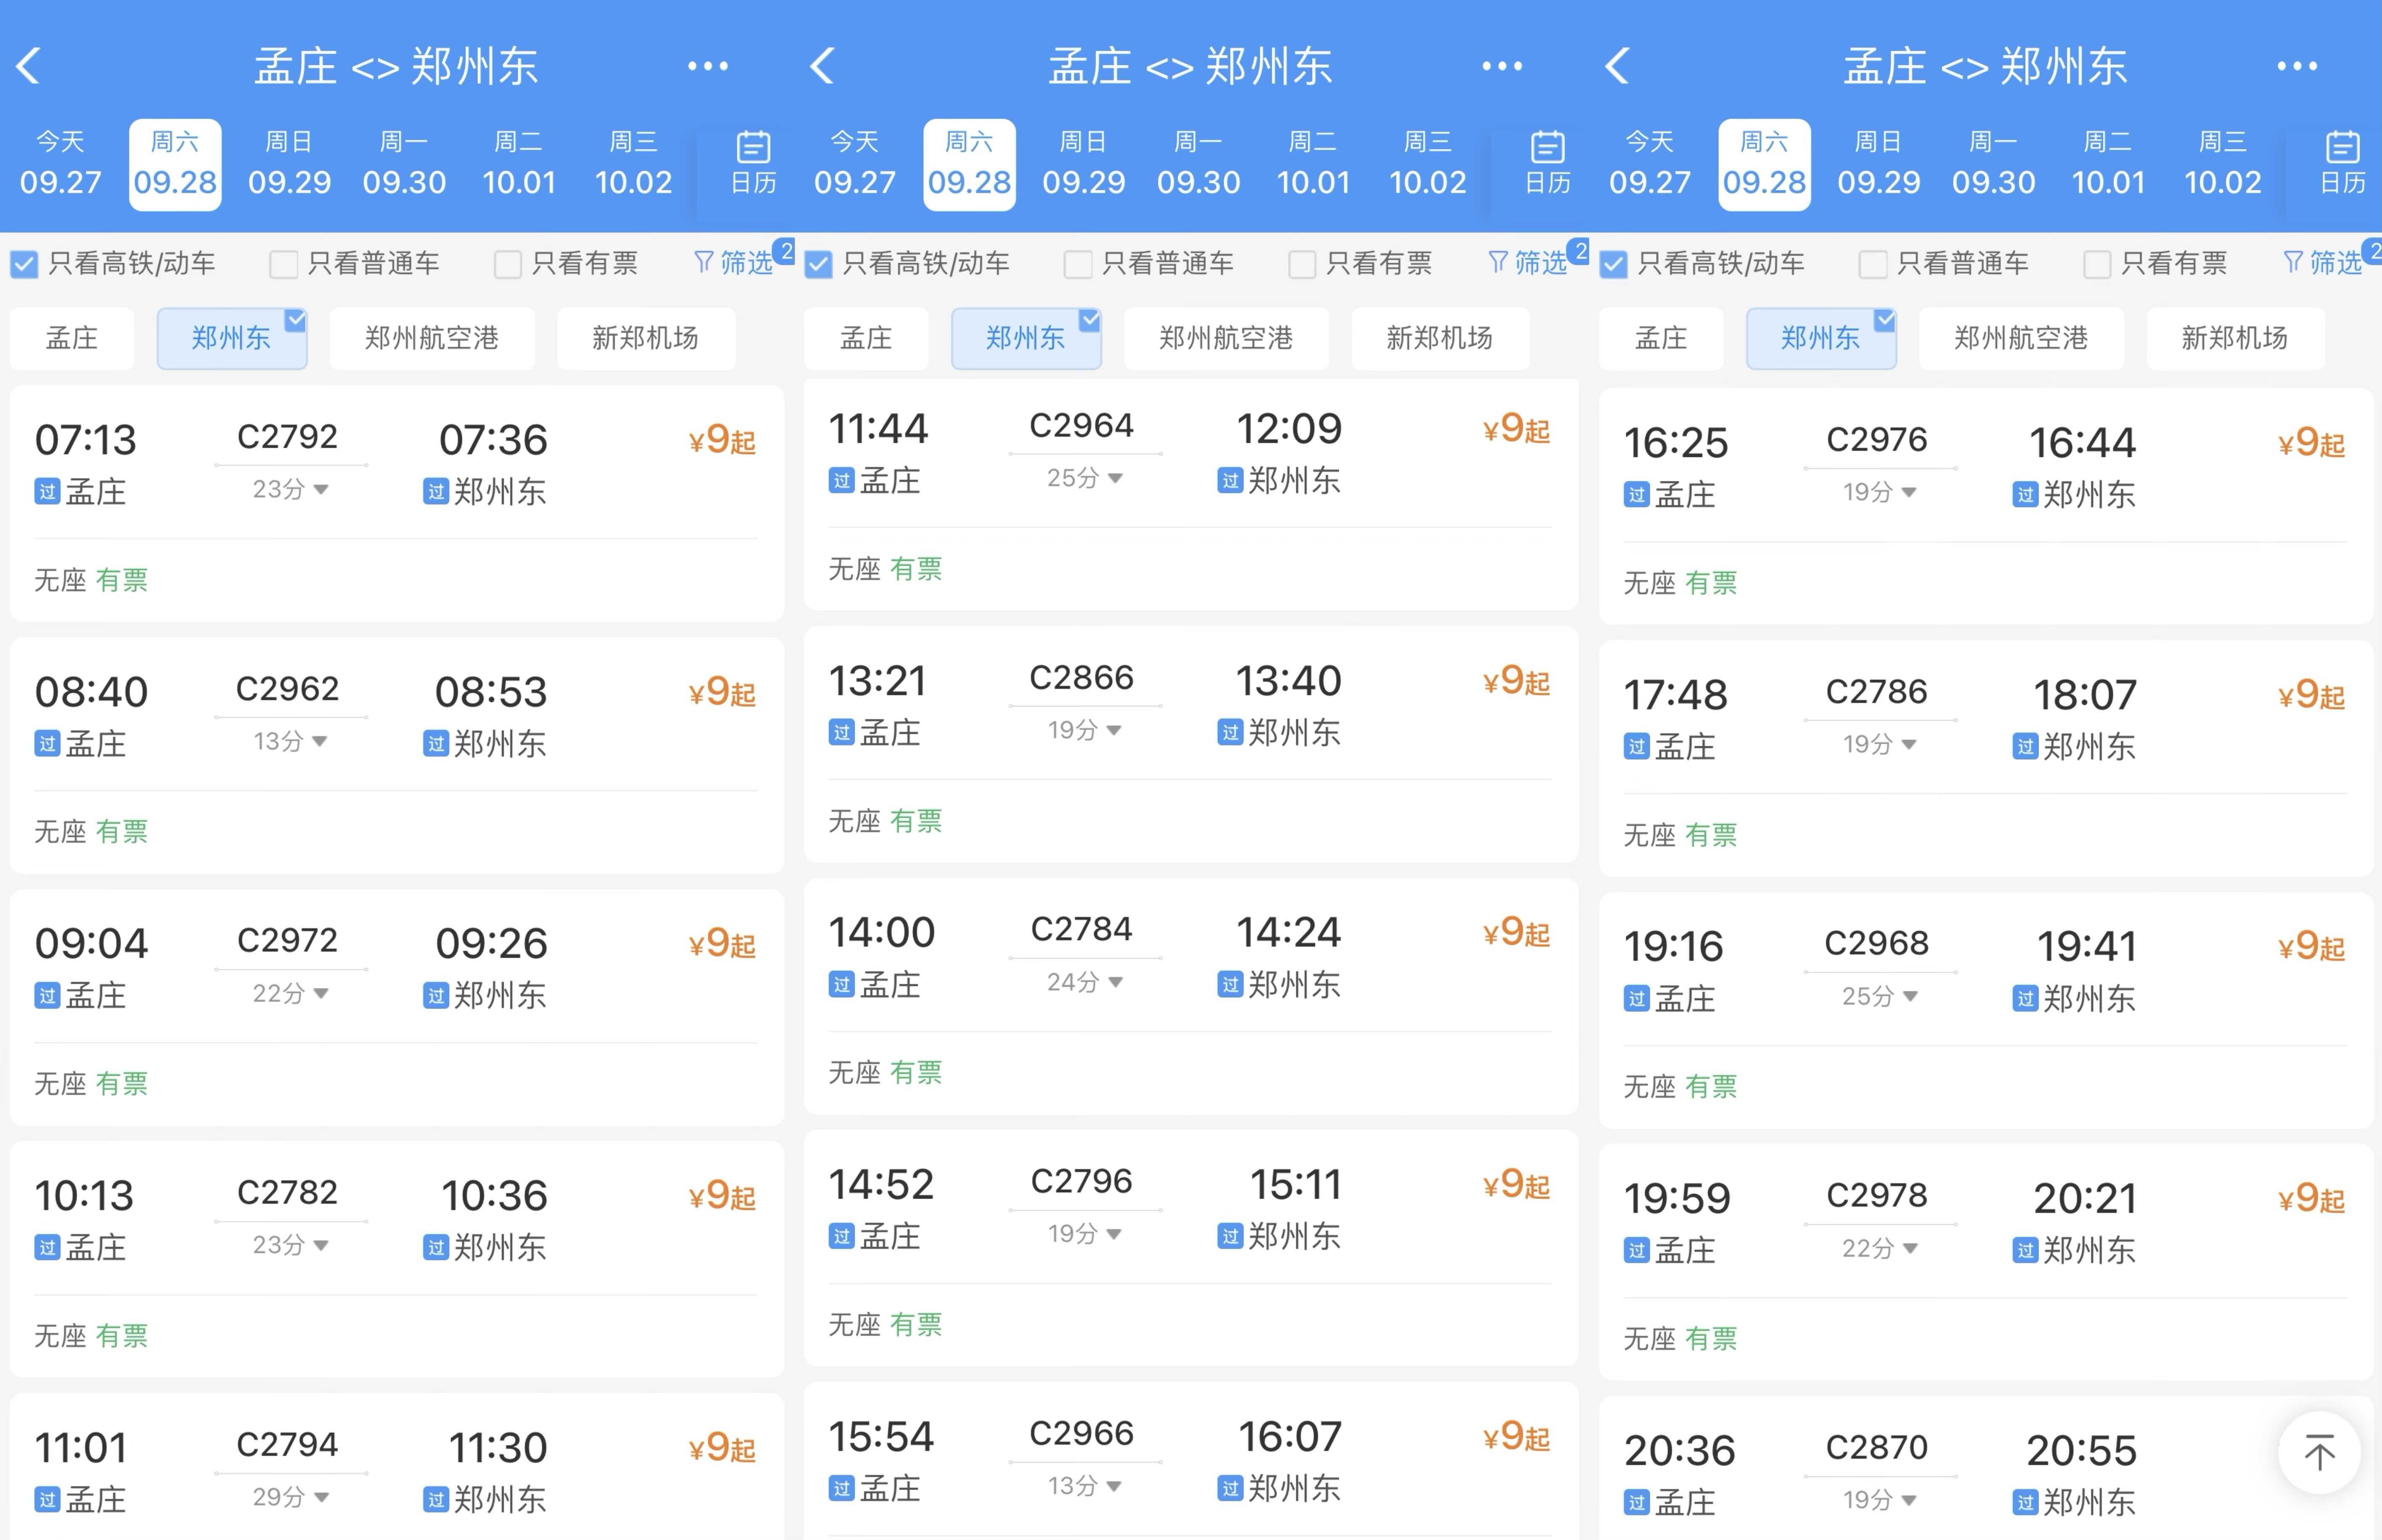Screen dimensions: 2382x1540
Task: Tap the 过 badge beside 郑州东 on C2796
Action: [x=1230, y=1237]
